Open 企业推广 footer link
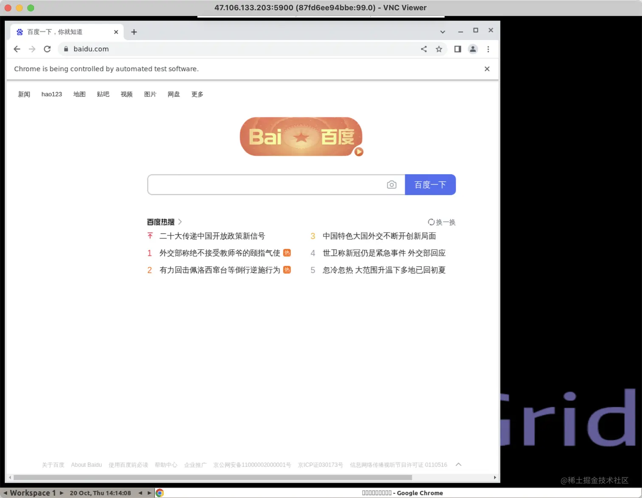 195,465
